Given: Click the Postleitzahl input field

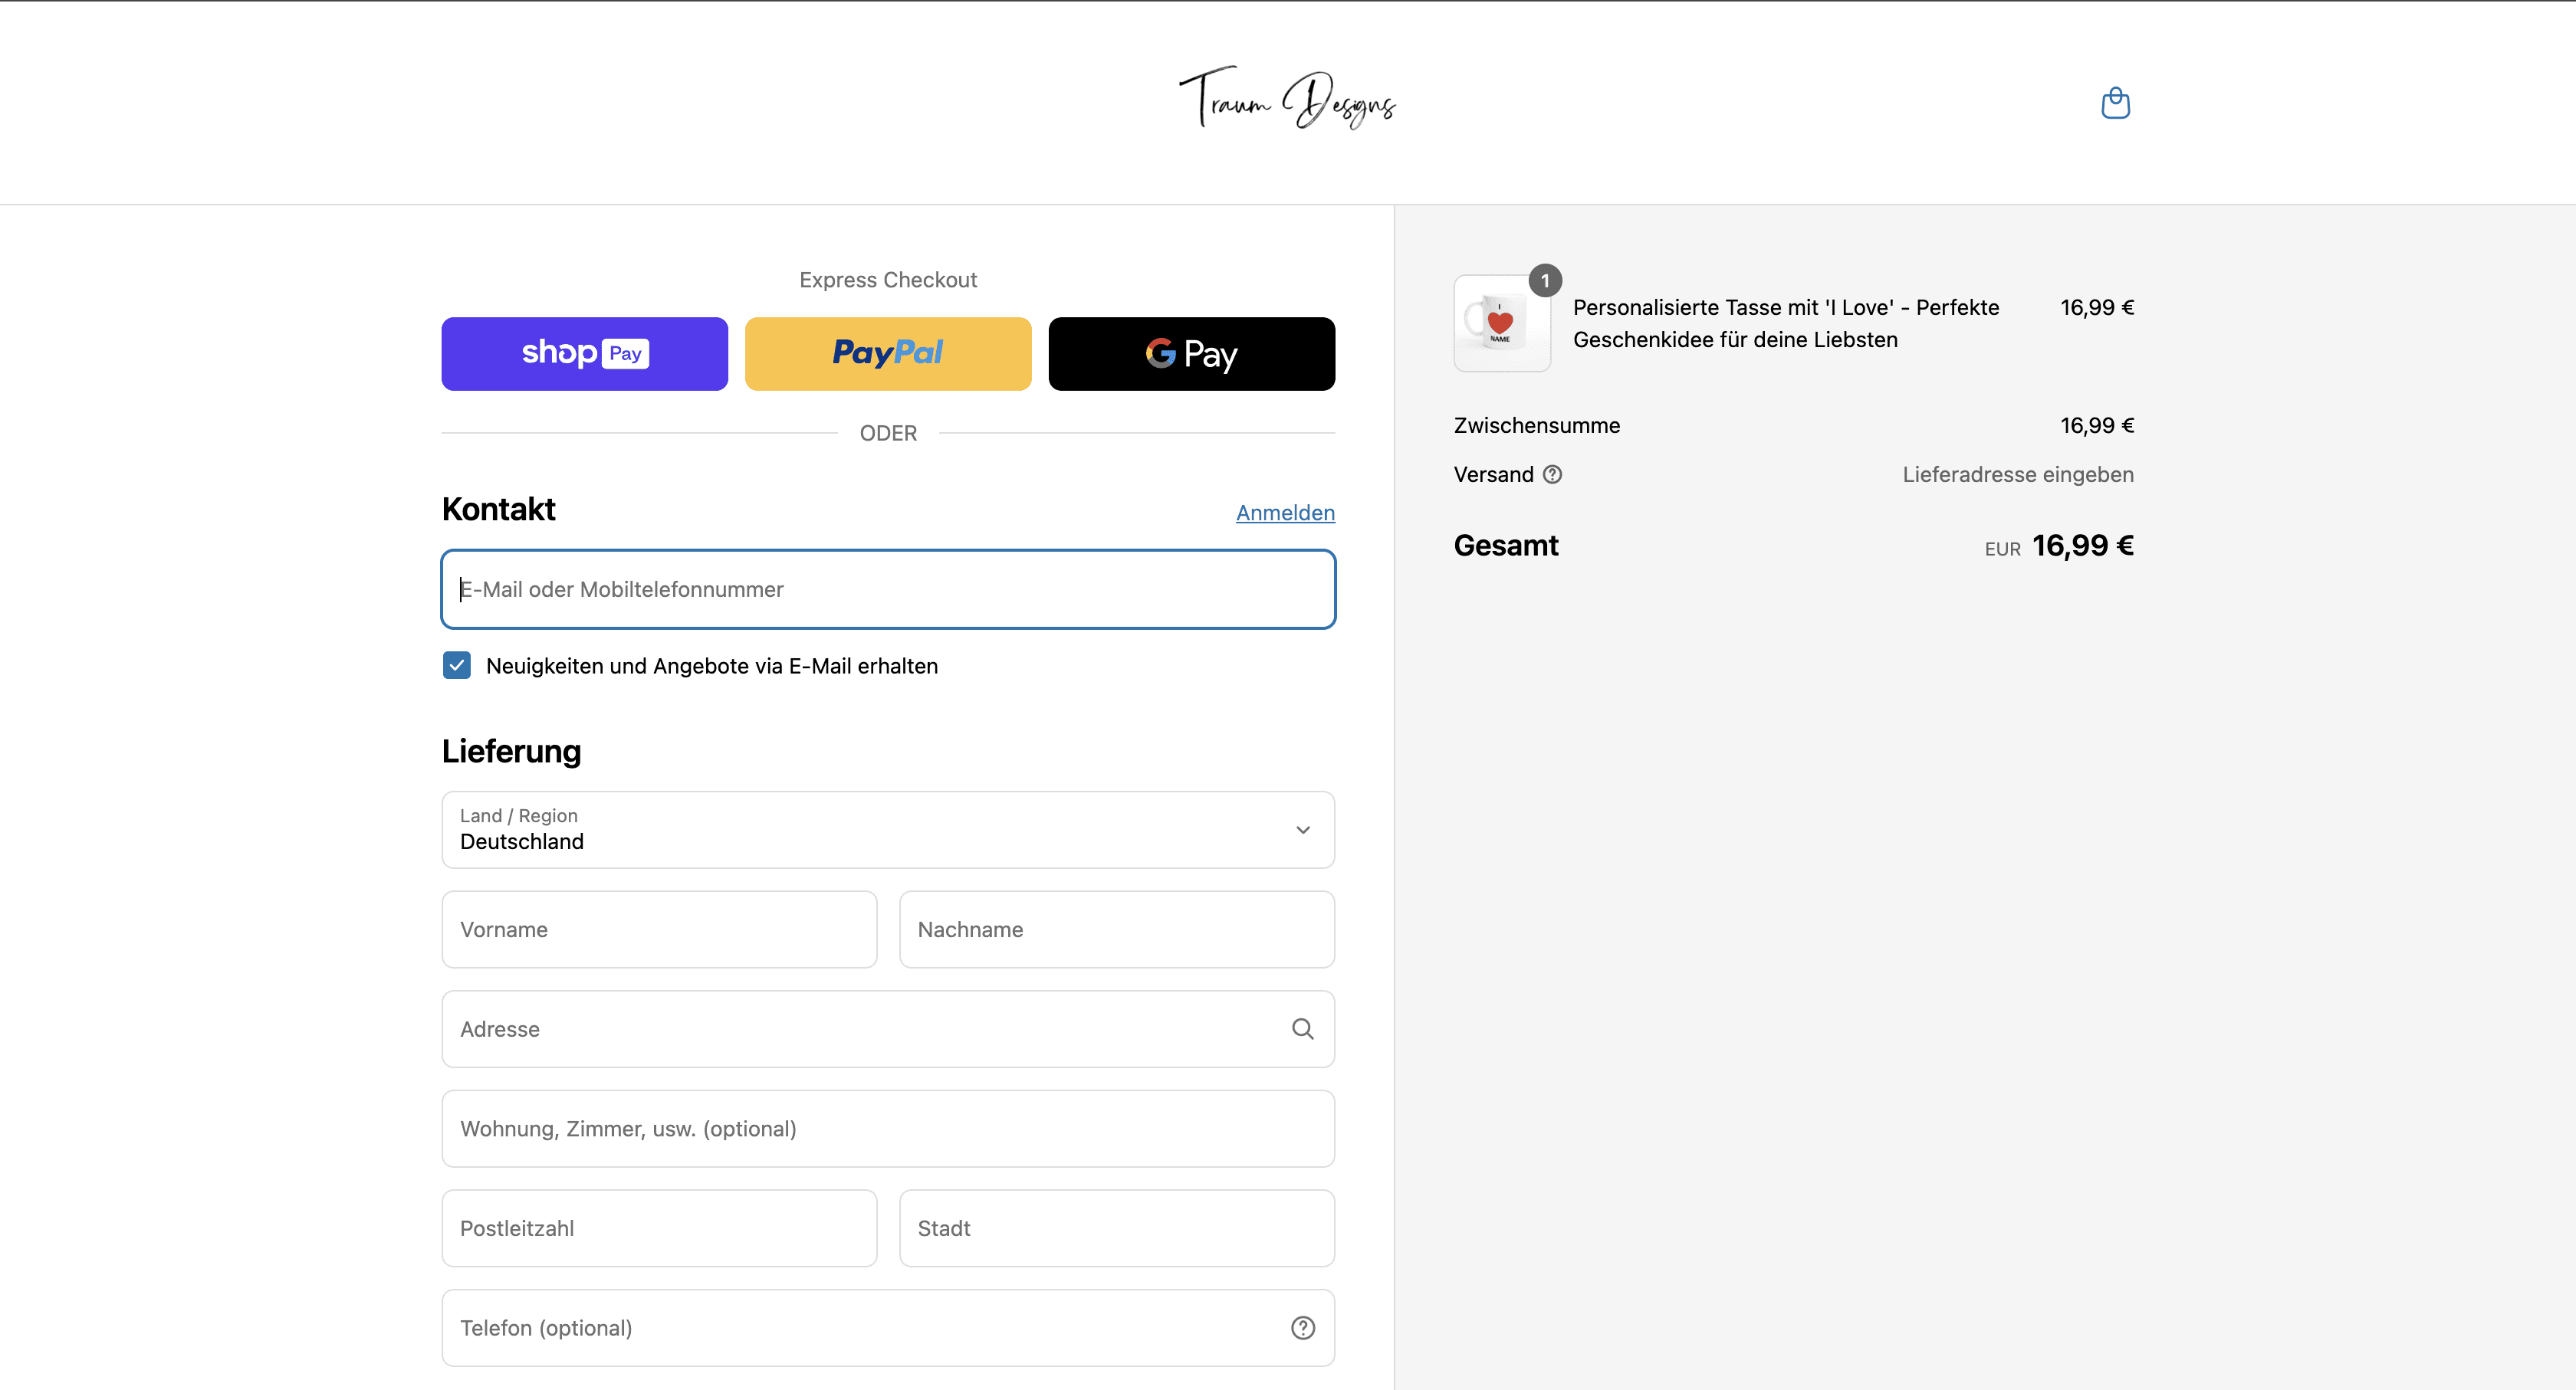Looking at the screenshot, I should click(660, 1228).
